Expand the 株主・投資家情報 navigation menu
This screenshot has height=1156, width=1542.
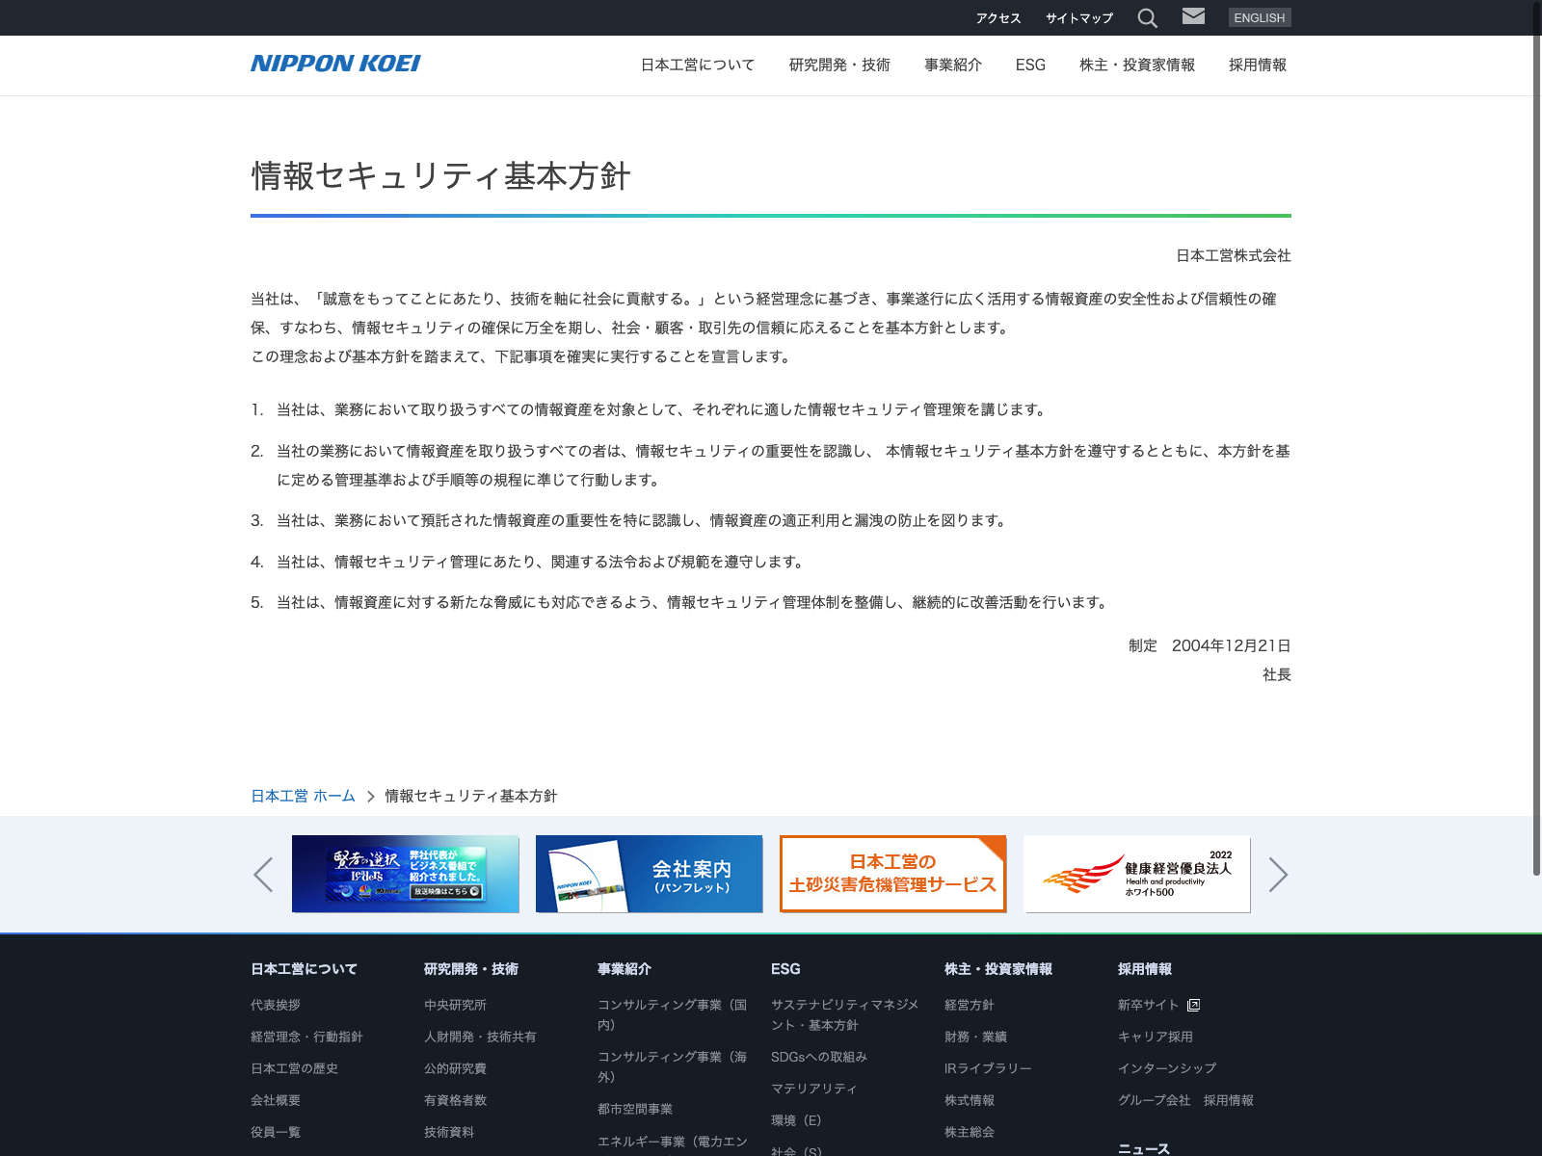point(1137,65)
